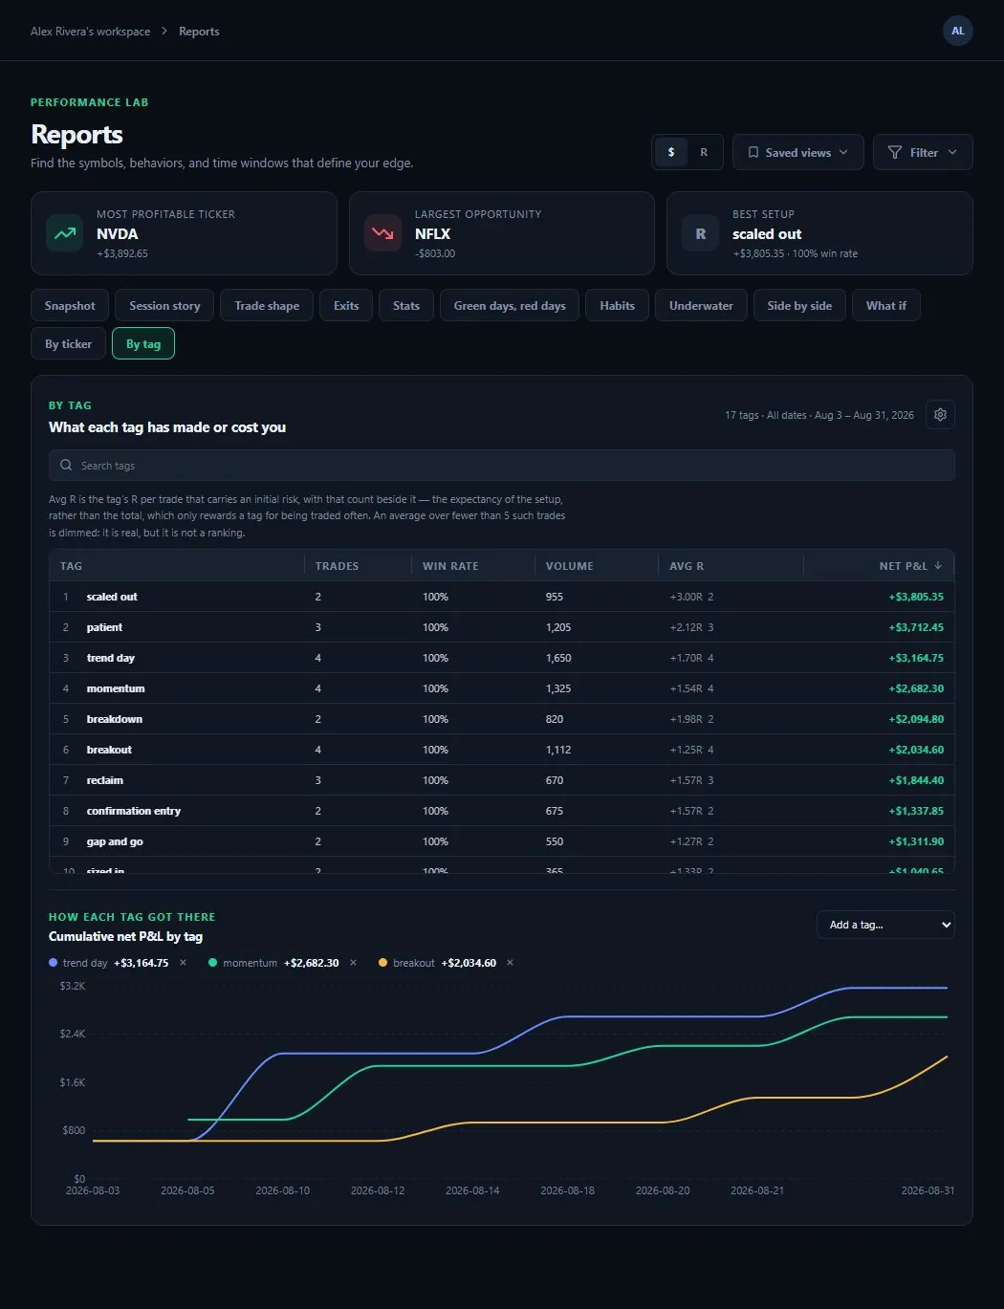1004x1309 pixels.
Task: Click the trend day blue legend dot
Action: 54,963
